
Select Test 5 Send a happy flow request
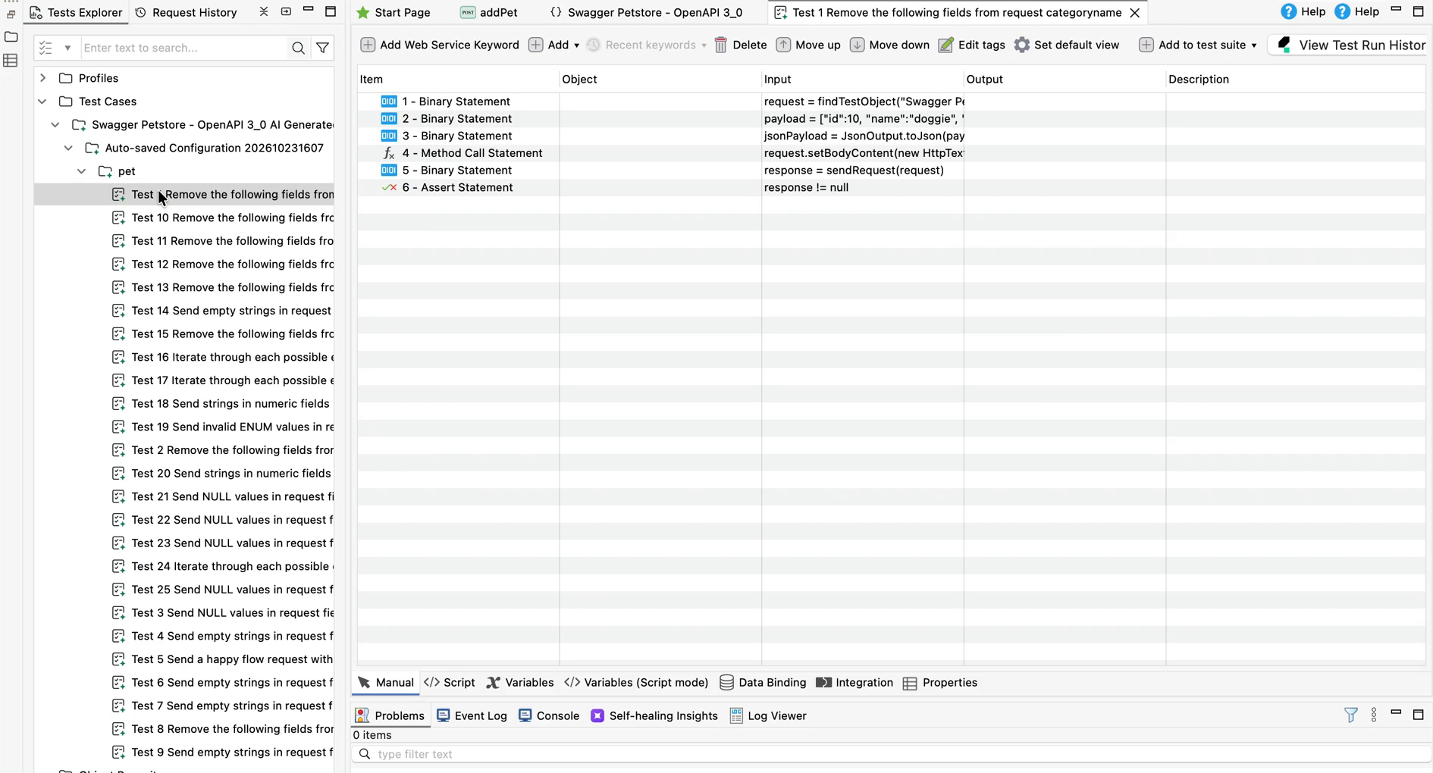pos(223,659)
